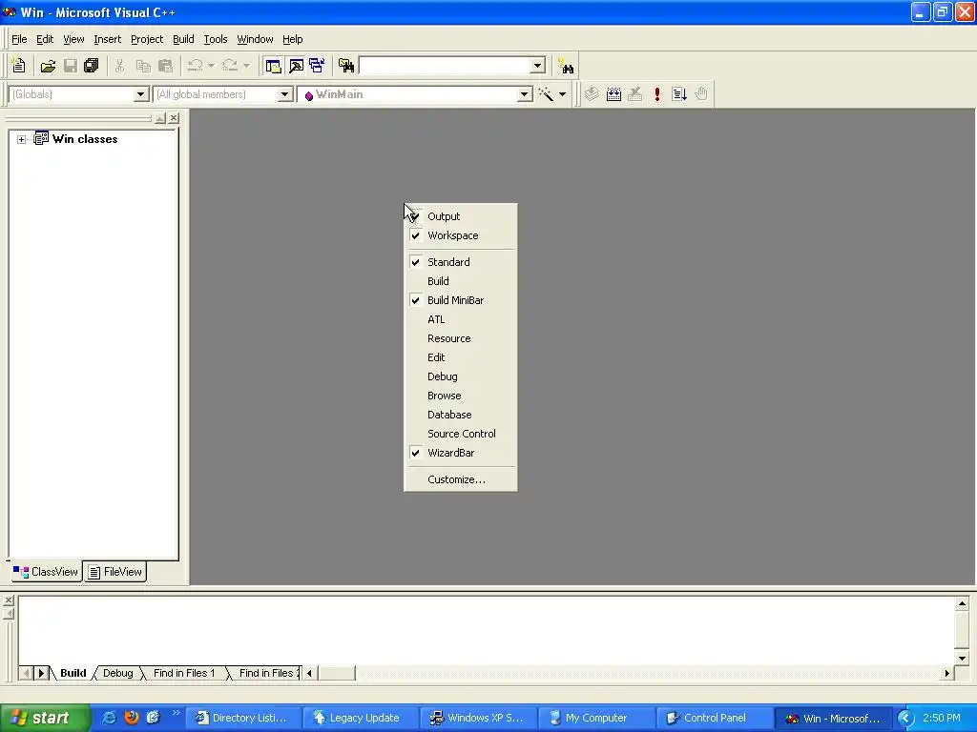The image size is (977, 732).
Task: Switch to My Computer taskbar button
Action: pos(595,718)
